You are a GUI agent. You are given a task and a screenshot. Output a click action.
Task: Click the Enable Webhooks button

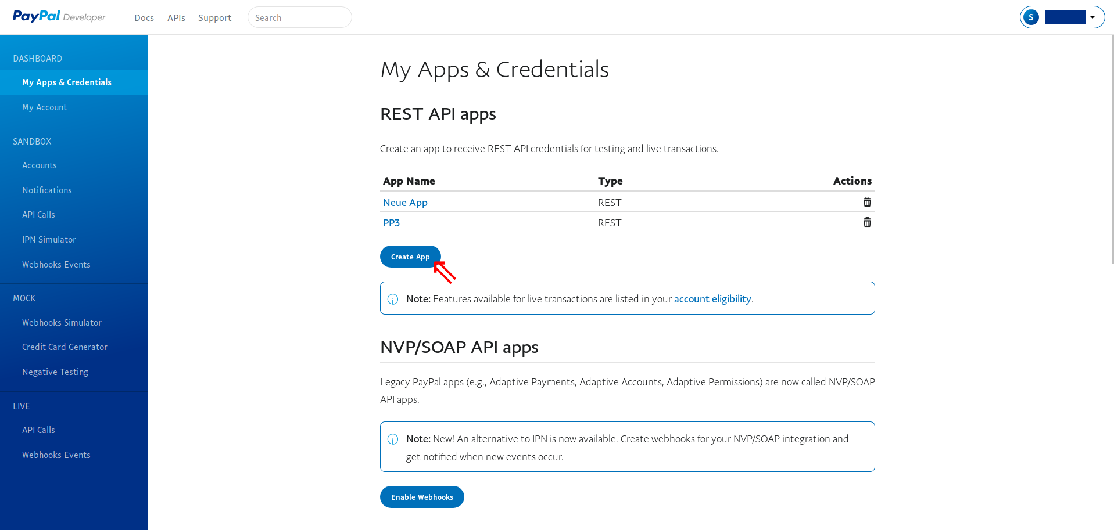point(422,497)
